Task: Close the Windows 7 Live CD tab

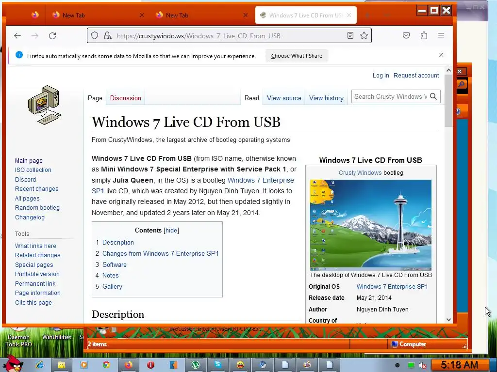Action: click(x=348, y=15)
